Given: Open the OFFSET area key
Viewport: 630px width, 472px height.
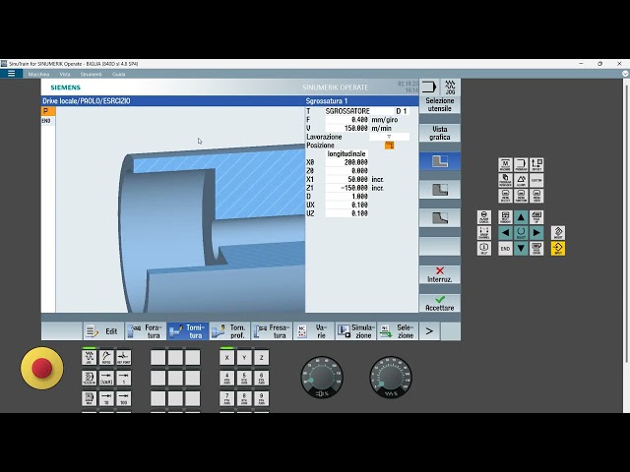Looking at the screenshot, I should (x=536, y=164).
